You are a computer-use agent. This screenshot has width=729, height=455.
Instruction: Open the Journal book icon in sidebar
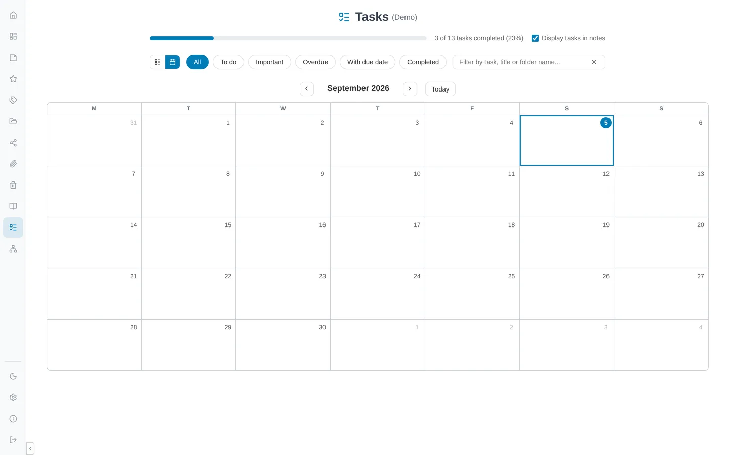[x=13, y=206]
